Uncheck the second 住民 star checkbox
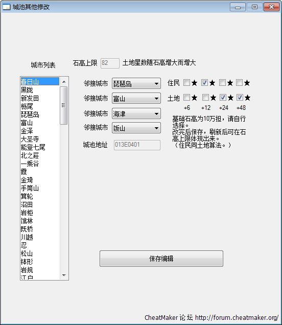Image resolution: width=282 pixels, height=325 pixels. (x=204, y=83)
